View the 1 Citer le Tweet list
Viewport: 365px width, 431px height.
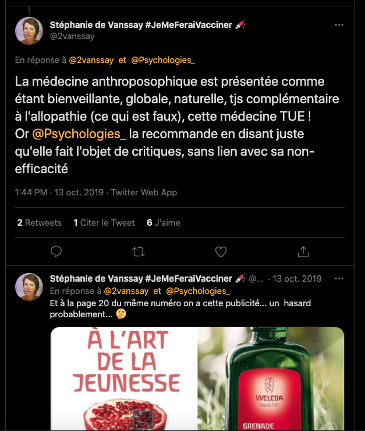tap(104, 223)
